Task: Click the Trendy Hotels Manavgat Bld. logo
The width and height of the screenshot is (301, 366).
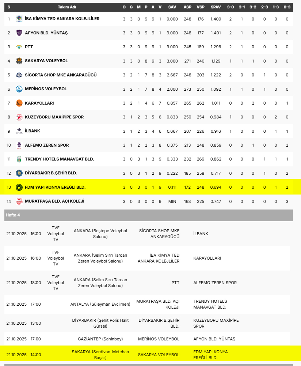Action: [19, 159]
